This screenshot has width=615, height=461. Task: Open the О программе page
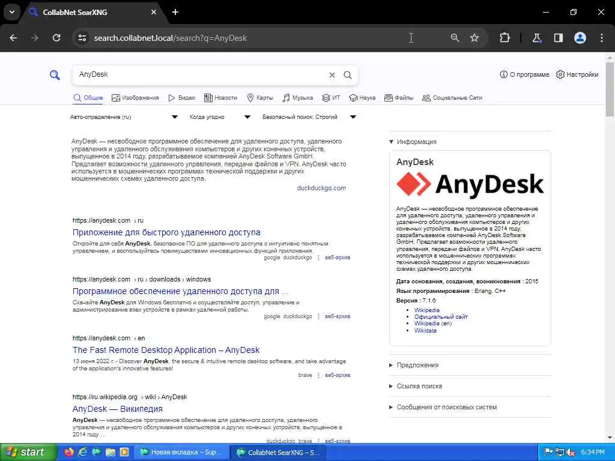(524, 74)
